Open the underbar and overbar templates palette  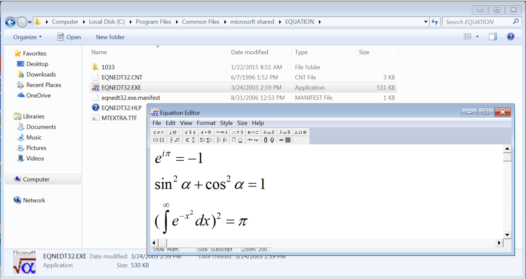238,140
